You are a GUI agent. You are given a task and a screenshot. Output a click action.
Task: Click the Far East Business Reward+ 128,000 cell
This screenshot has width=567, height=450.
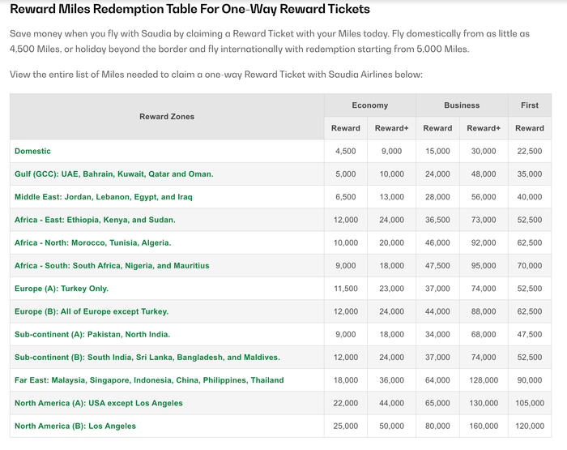484,380
